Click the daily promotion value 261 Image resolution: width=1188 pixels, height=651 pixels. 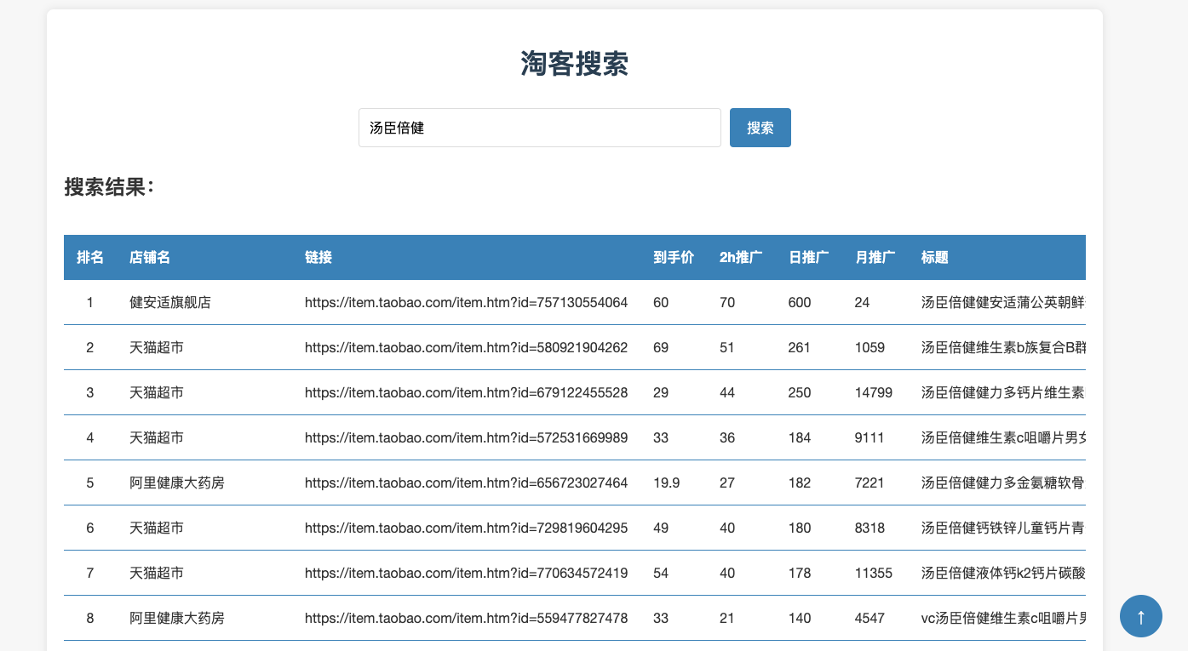click(x=800, y=347)
